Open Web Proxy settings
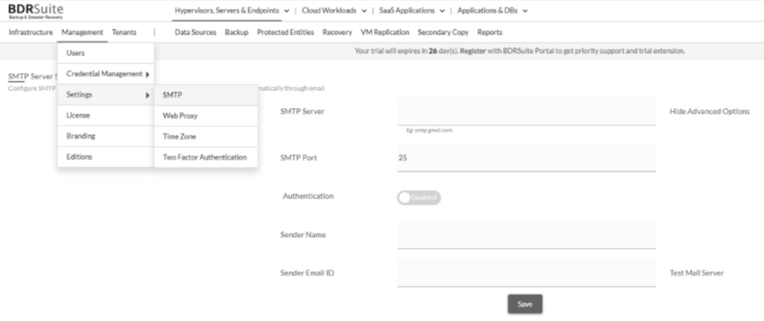The image size is (764, 321). click(x=206, y=115)
